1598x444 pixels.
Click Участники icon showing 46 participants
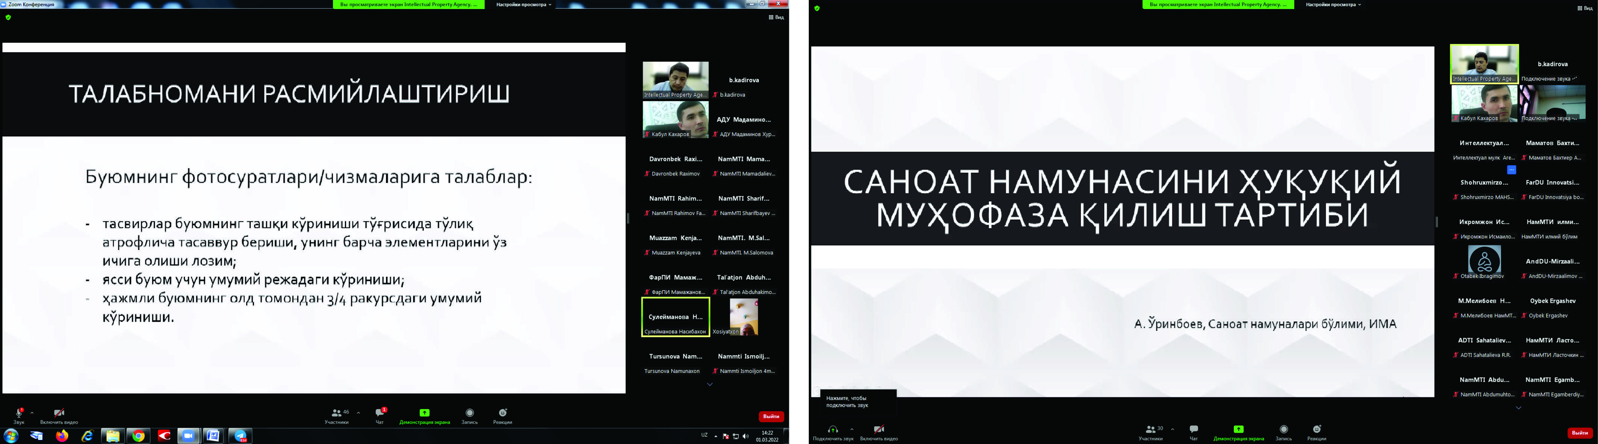337,414
